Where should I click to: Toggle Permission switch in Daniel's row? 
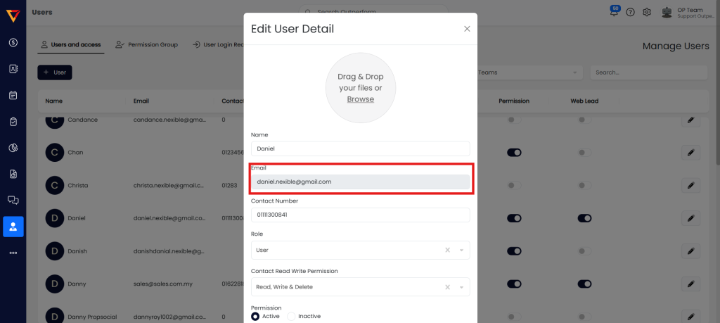click(x=514, y=218)
